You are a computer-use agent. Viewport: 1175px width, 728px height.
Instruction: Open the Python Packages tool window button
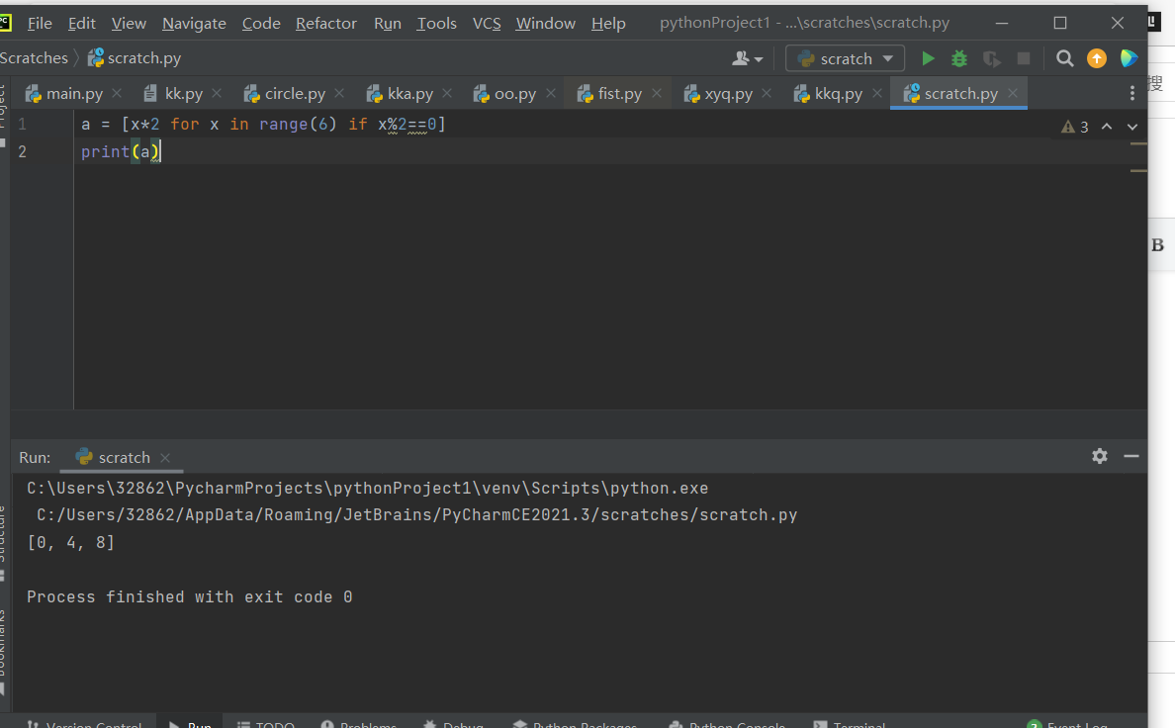point(575,723)
